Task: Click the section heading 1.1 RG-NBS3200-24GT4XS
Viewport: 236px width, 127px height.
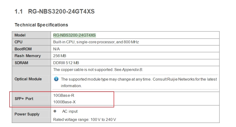Action: [x=54, y=12]
